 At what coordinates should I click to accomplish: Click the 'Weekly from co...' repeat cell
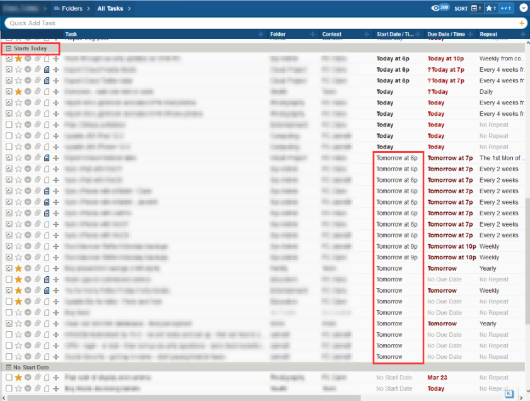pyautogui.click(x=502, y=59)
